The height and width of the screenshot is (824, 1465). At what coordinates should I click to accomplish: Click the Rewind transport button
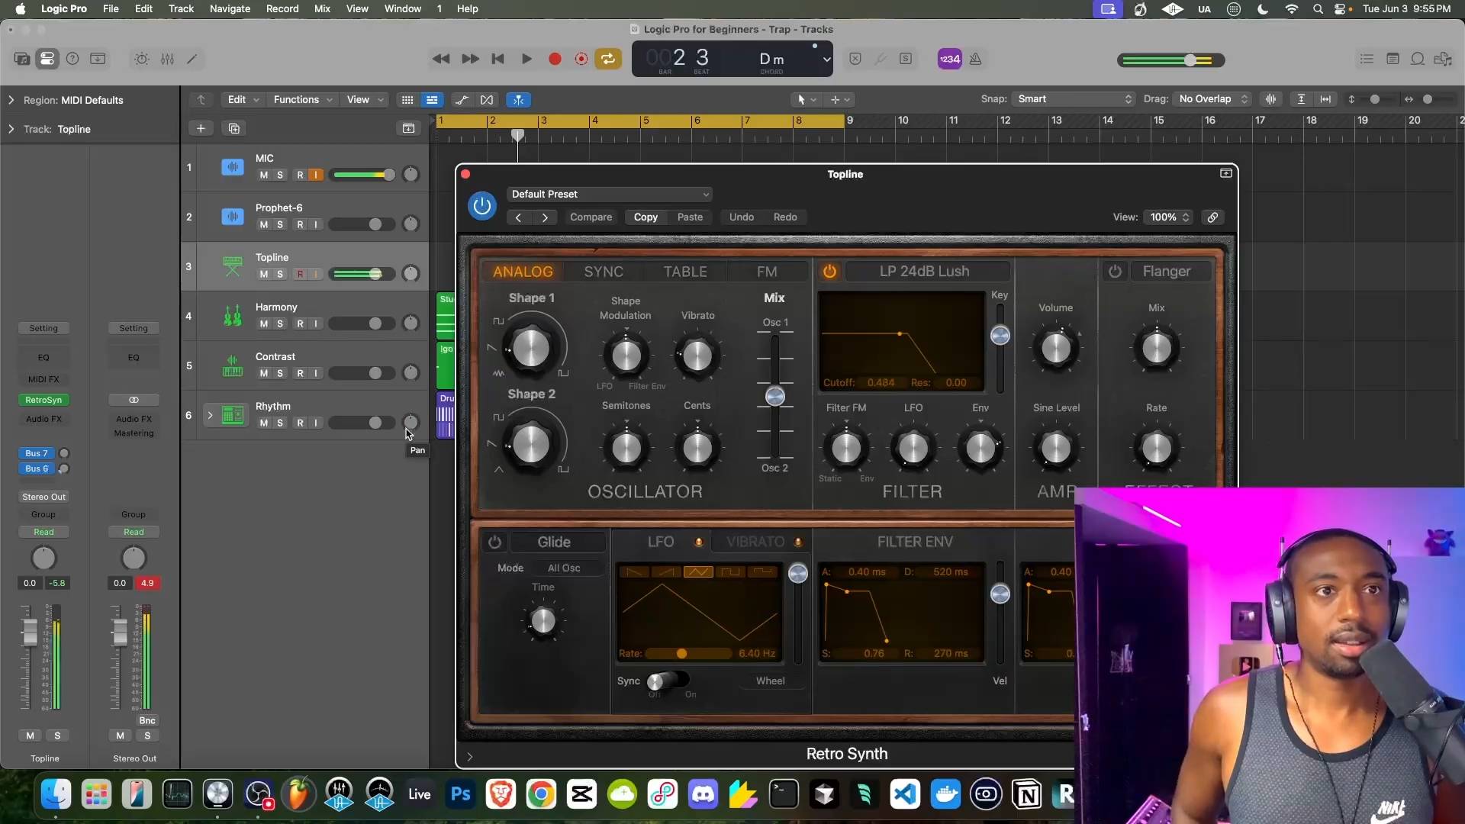[x=441, y=59]
